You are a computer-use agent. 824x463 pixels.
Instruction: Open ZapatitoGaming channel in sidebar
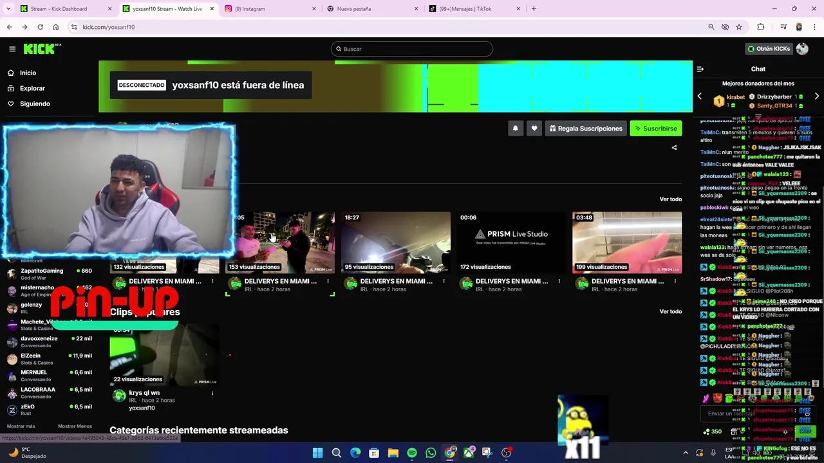pos(49,274)
